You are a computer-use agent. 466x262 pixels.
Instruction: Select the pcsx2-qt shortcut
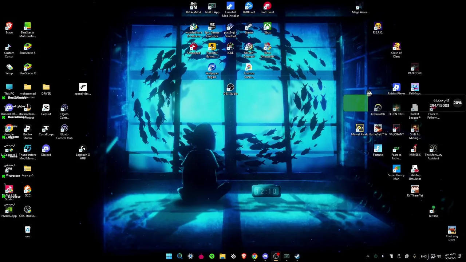pos(230,30)
